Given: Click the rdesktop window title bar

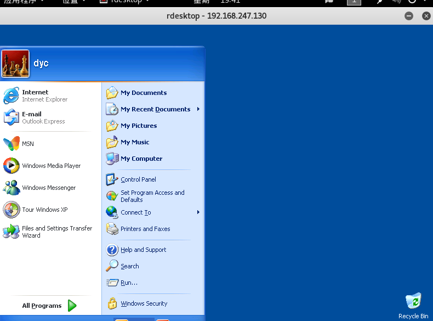Looking at the screenshot, I should tap(216, 16).
